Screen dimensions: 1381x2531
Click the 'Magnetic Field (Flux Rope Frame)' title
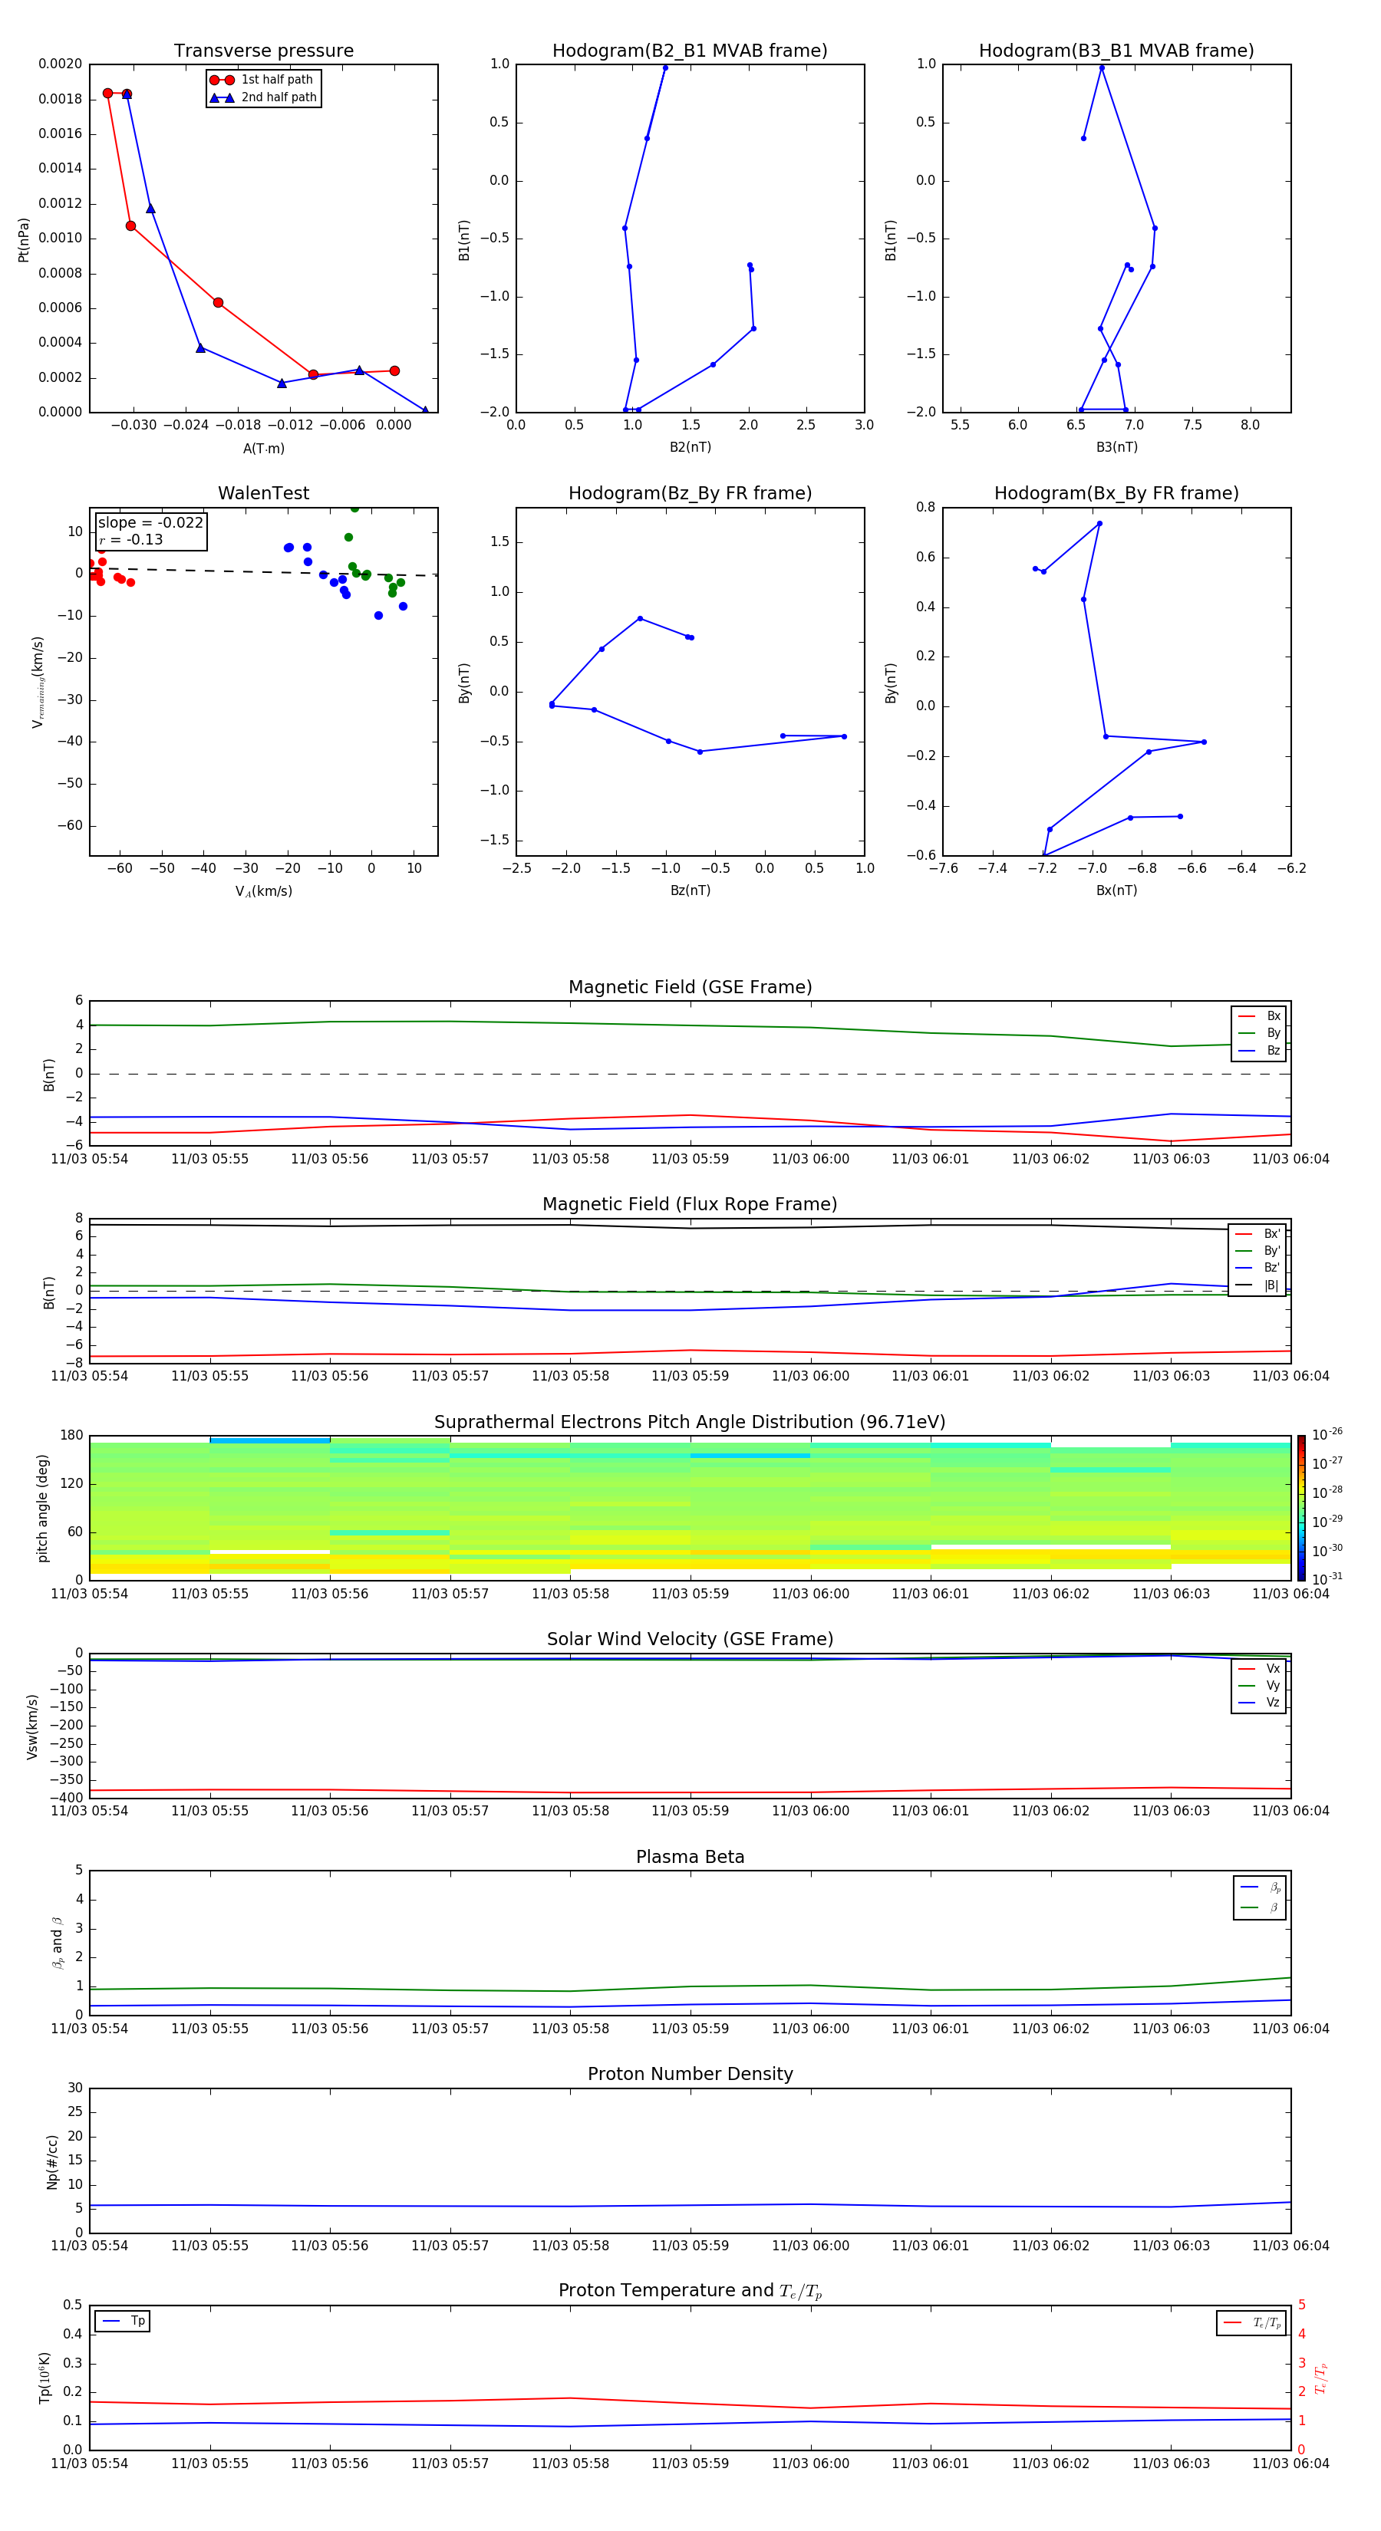pyautogui.click(x=690, y=1205)
